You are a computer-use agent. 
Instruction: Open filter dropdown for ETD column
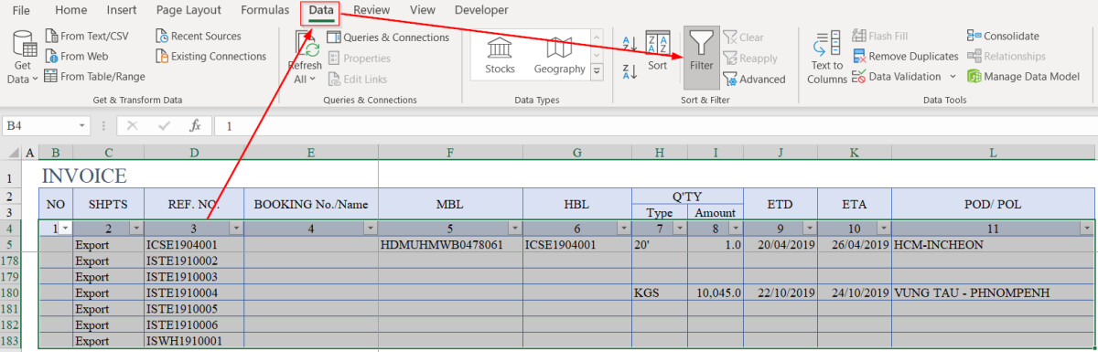[809, 228]
